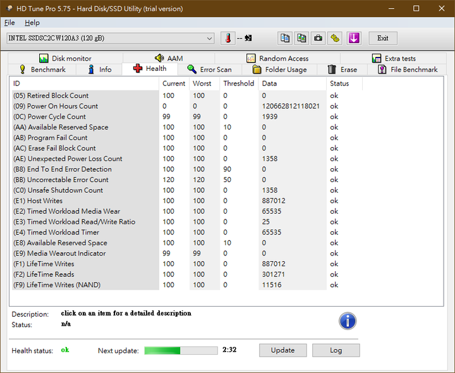Click the camera save screenshot icon

point(318,39)
